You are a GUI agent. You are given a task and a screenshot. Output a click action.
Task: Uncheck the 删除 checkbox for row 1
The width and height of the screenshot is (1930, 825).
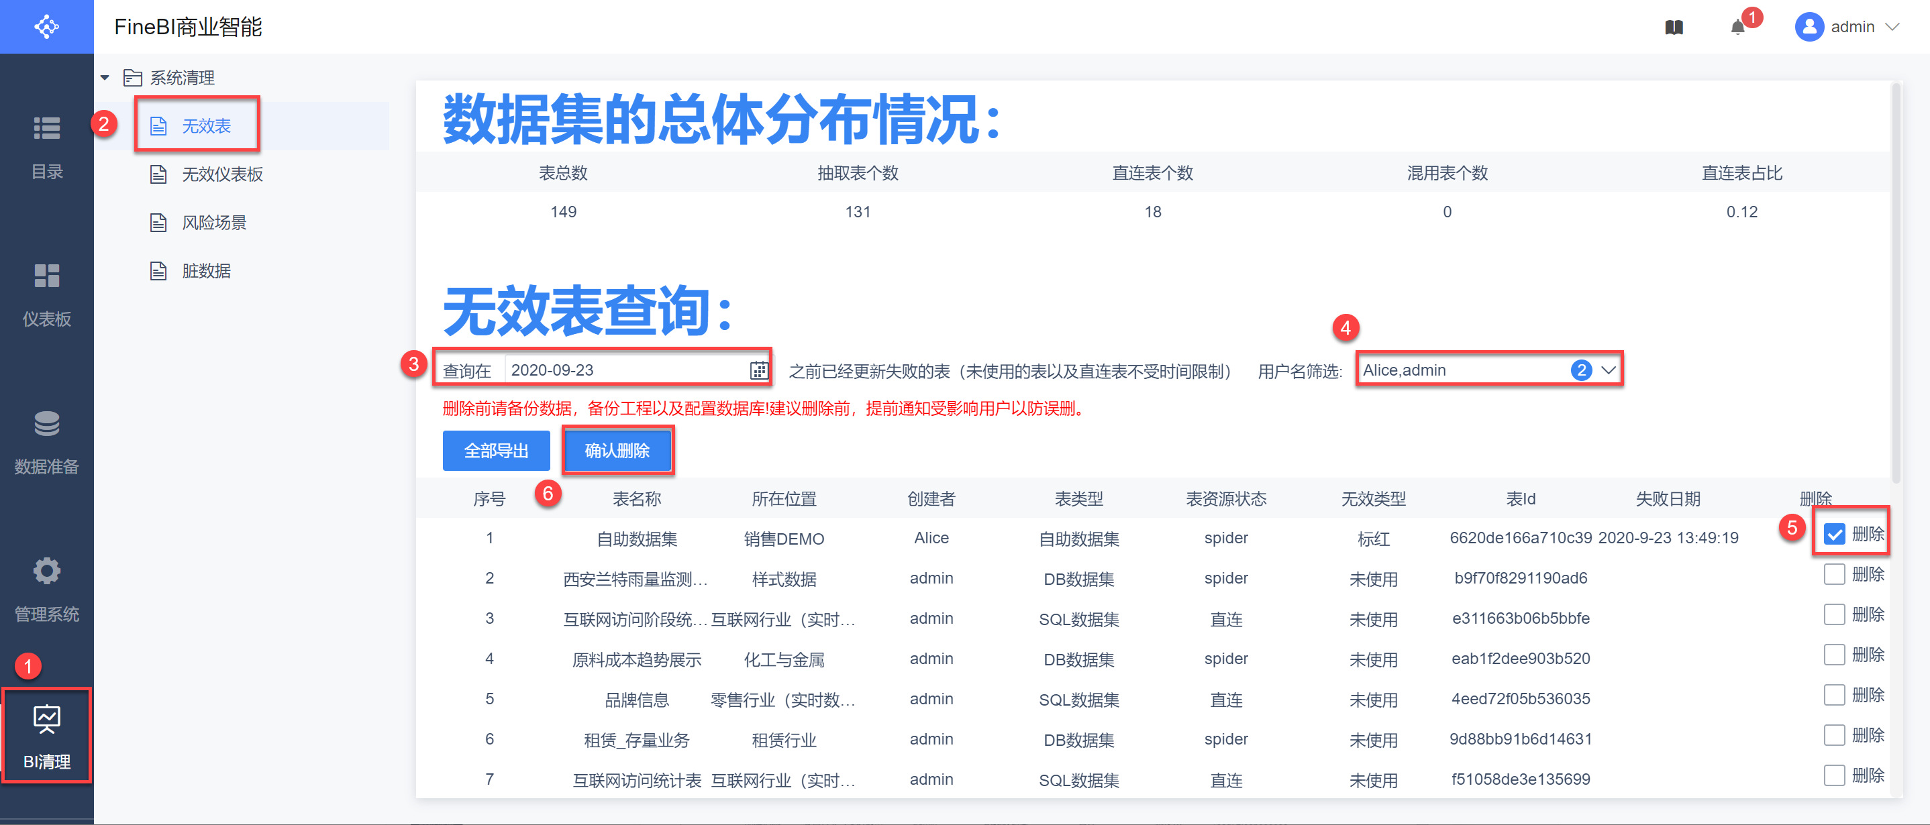1834,535
